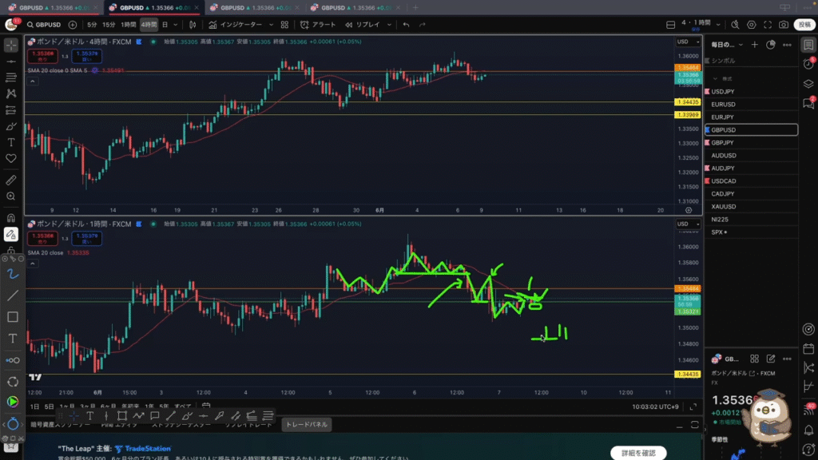Select the Fibonacci tools in left toolbar

coord(11,77)
